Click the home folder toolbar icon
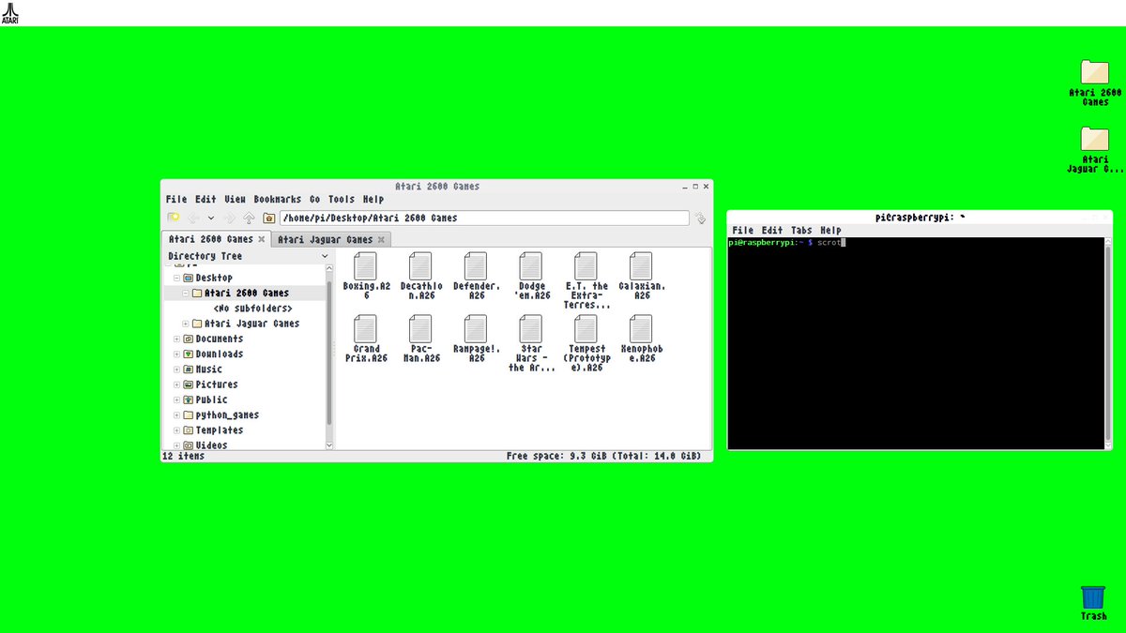Image resolution: width=1126 pixels, height=633 pixels. pos(268,218)
